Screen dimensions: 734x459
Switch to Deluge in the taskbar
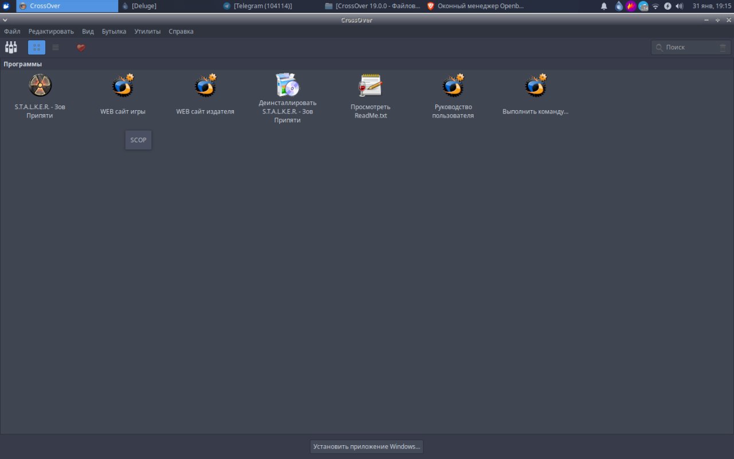[x=169, y=6]
